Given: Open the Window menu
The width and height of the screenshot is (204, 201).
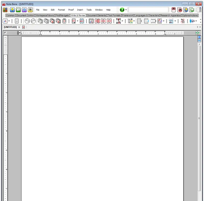Looking at the screenshot, I should coord(99,10).
